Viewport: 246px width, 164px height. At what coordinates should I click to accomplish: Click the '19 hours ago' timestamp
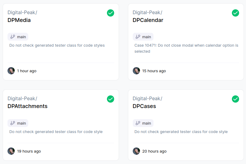tap(29, 151)
